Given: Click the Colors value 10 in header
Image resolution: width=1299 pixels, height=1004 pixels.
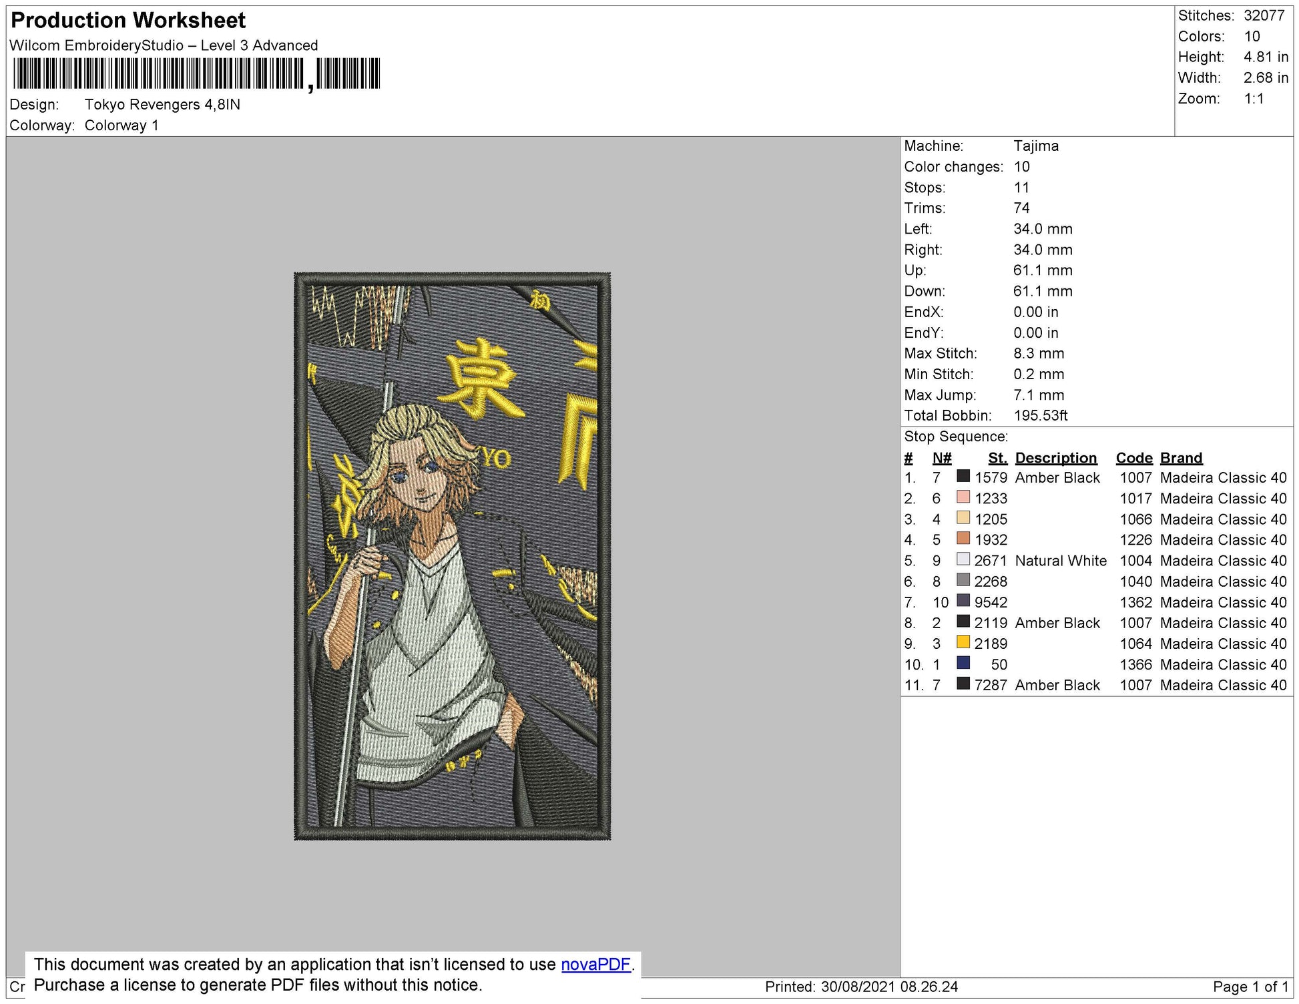Looking at the screenshot, I should pos(1252,36).
